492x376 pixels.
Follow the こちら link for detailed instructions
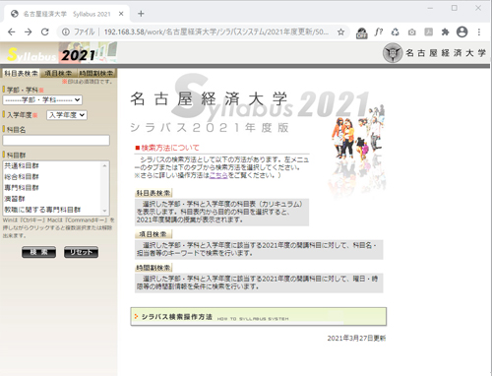coord(218,175)
